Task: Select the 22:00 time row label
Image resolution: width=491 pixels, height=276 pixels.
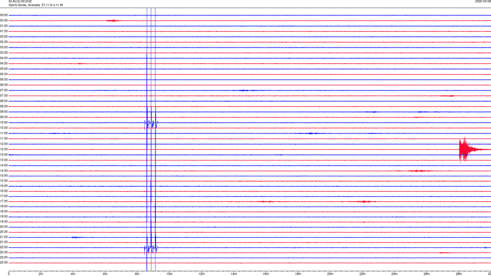Action: click(4, 247)
